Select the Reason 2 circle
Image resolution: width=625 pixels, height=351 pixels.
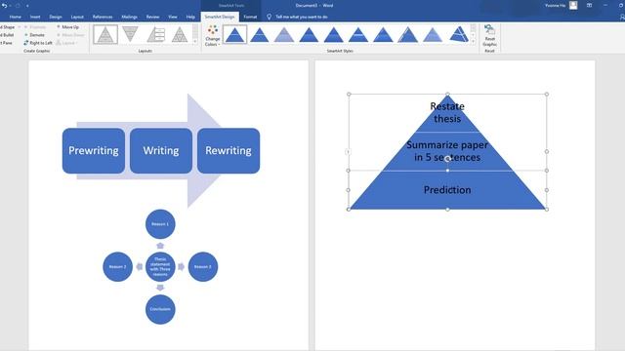tap(117, 266)
